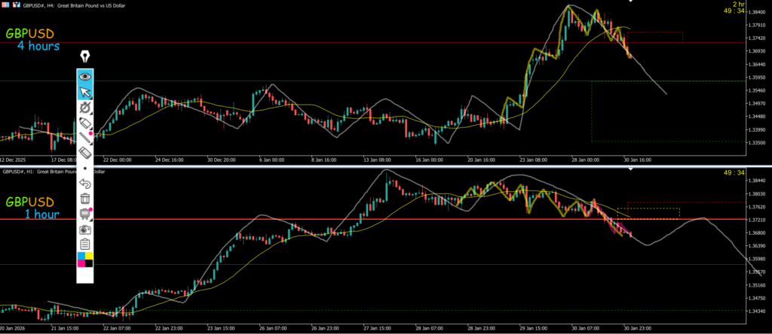Click the '49 : 34' countdown in the H4 chart
This screenshot has height=334, width=772.
(x=734, y=11)
